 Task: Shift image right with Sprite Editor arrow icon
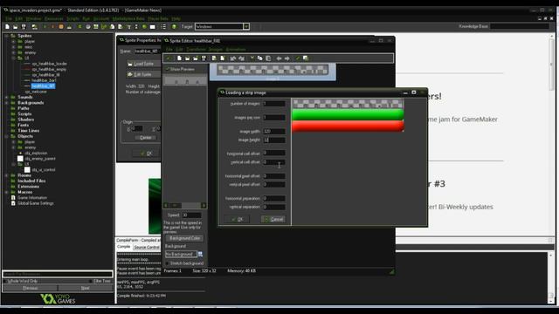pyautogui.click(x=287, y=58)
